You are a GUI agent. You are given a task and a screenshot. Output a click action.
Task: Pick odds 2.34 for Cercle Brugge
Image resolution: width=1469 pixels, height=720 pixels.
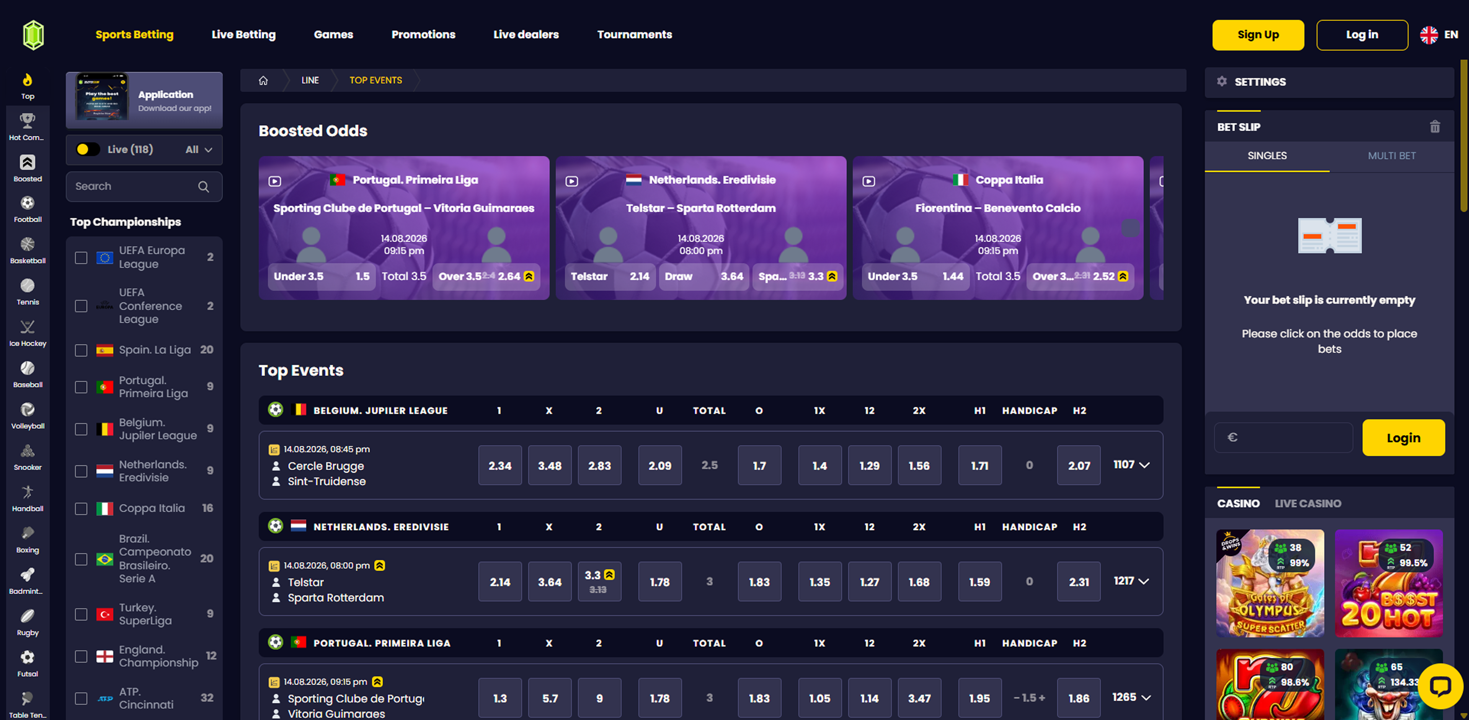pyautogui.click(x=499, y=465)
